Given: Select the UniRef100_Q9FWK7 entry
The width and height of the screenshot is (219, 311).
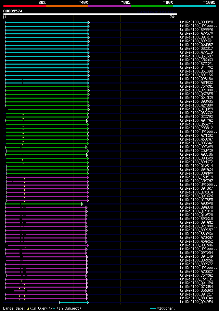Looking at the screenshot, I should tap(196, 188).
